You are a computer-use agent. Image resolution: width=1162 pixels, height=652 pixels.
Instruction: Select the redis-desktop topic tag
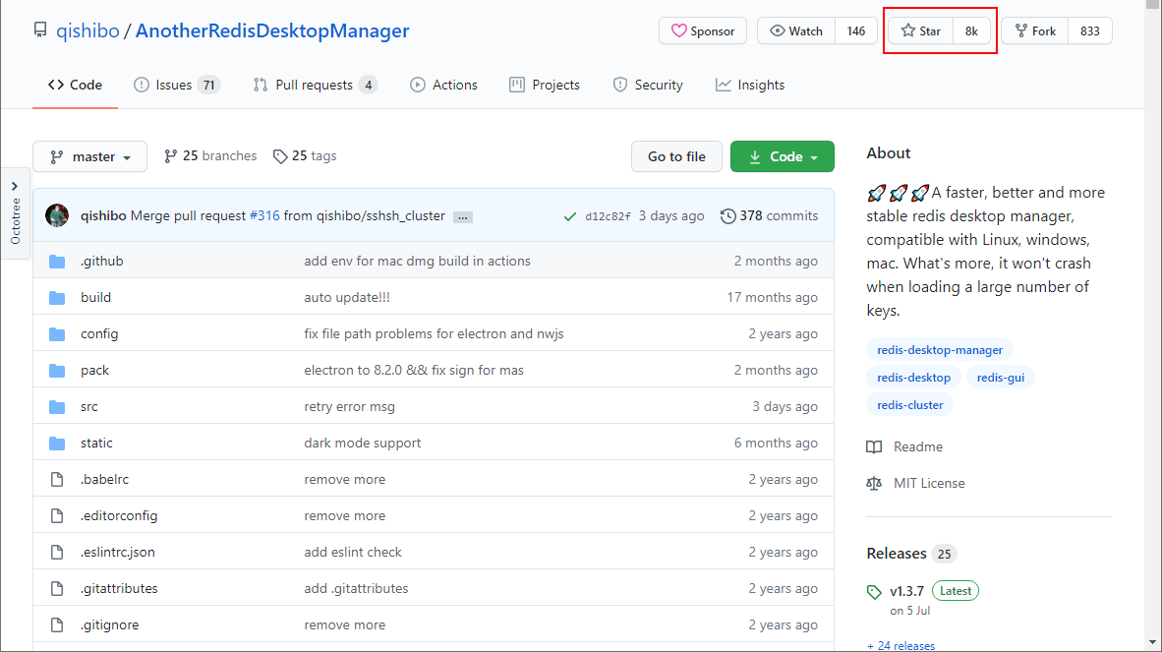click(x=913, y=377)
